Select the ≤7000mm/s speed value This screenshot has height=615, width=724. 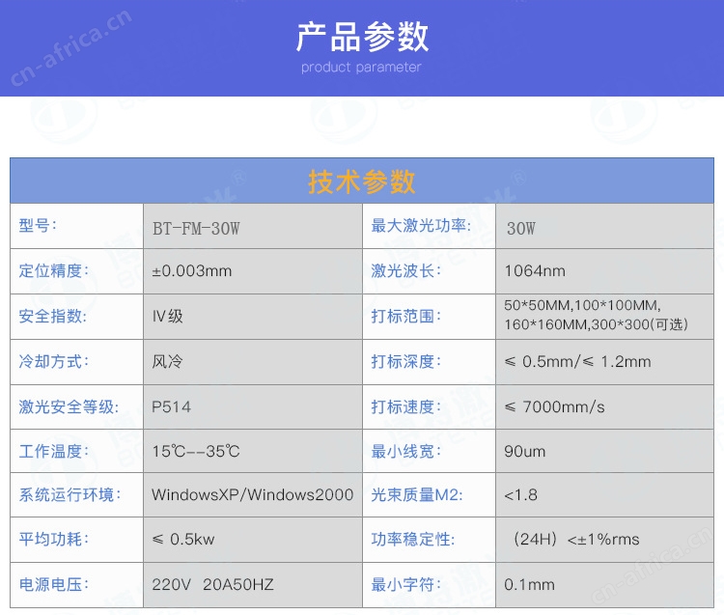point(554,406)
